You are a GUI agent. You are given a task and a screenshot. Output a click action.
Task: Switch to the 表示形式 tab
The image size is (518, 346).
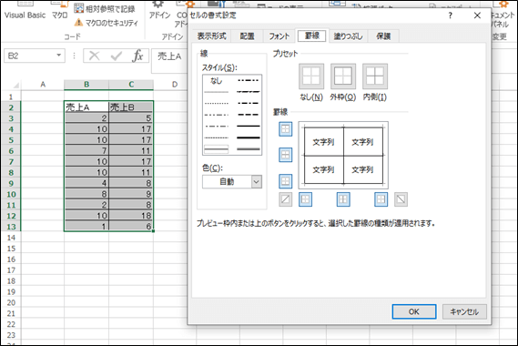(x=211, y=36)
